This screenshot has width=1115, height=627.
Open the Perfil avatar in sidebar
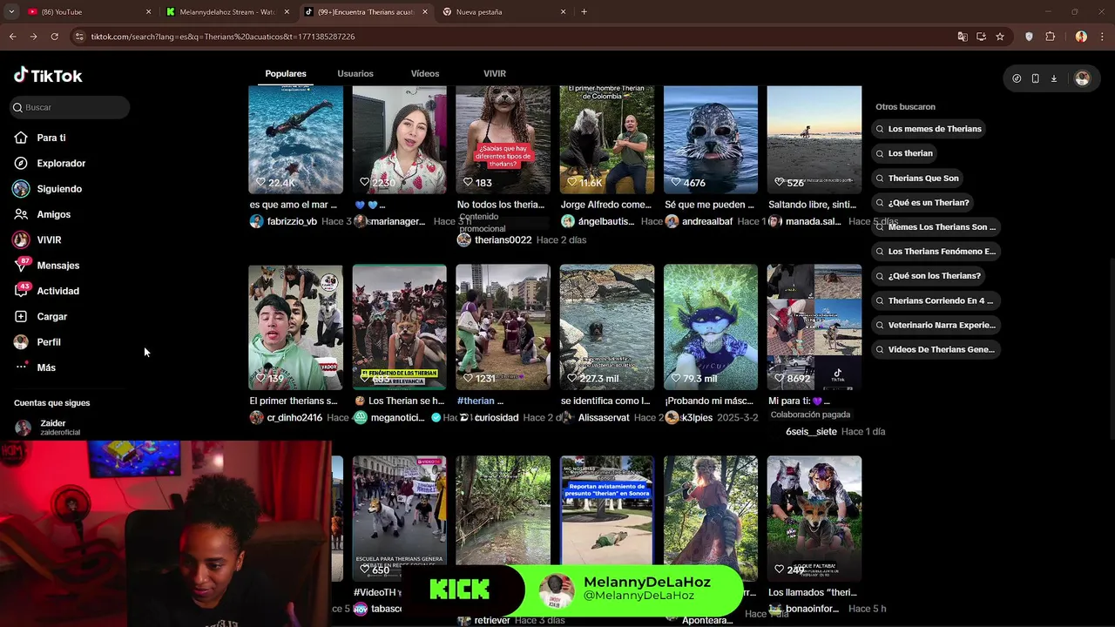click(21, 342)
